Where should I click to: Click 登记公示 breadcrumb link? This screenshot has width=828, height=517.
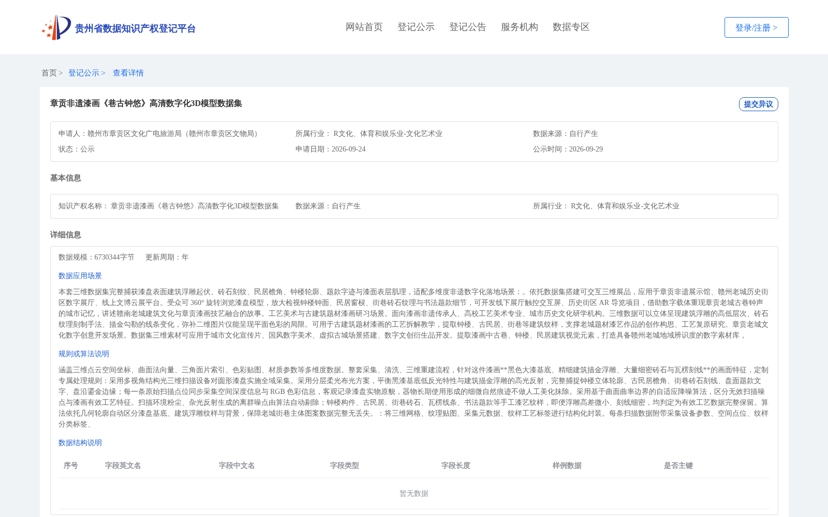pyautogui.click(x=84, y=73)
